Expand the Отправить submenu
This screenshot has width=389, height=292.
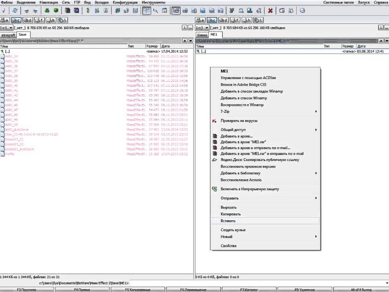tap(265, 198)
